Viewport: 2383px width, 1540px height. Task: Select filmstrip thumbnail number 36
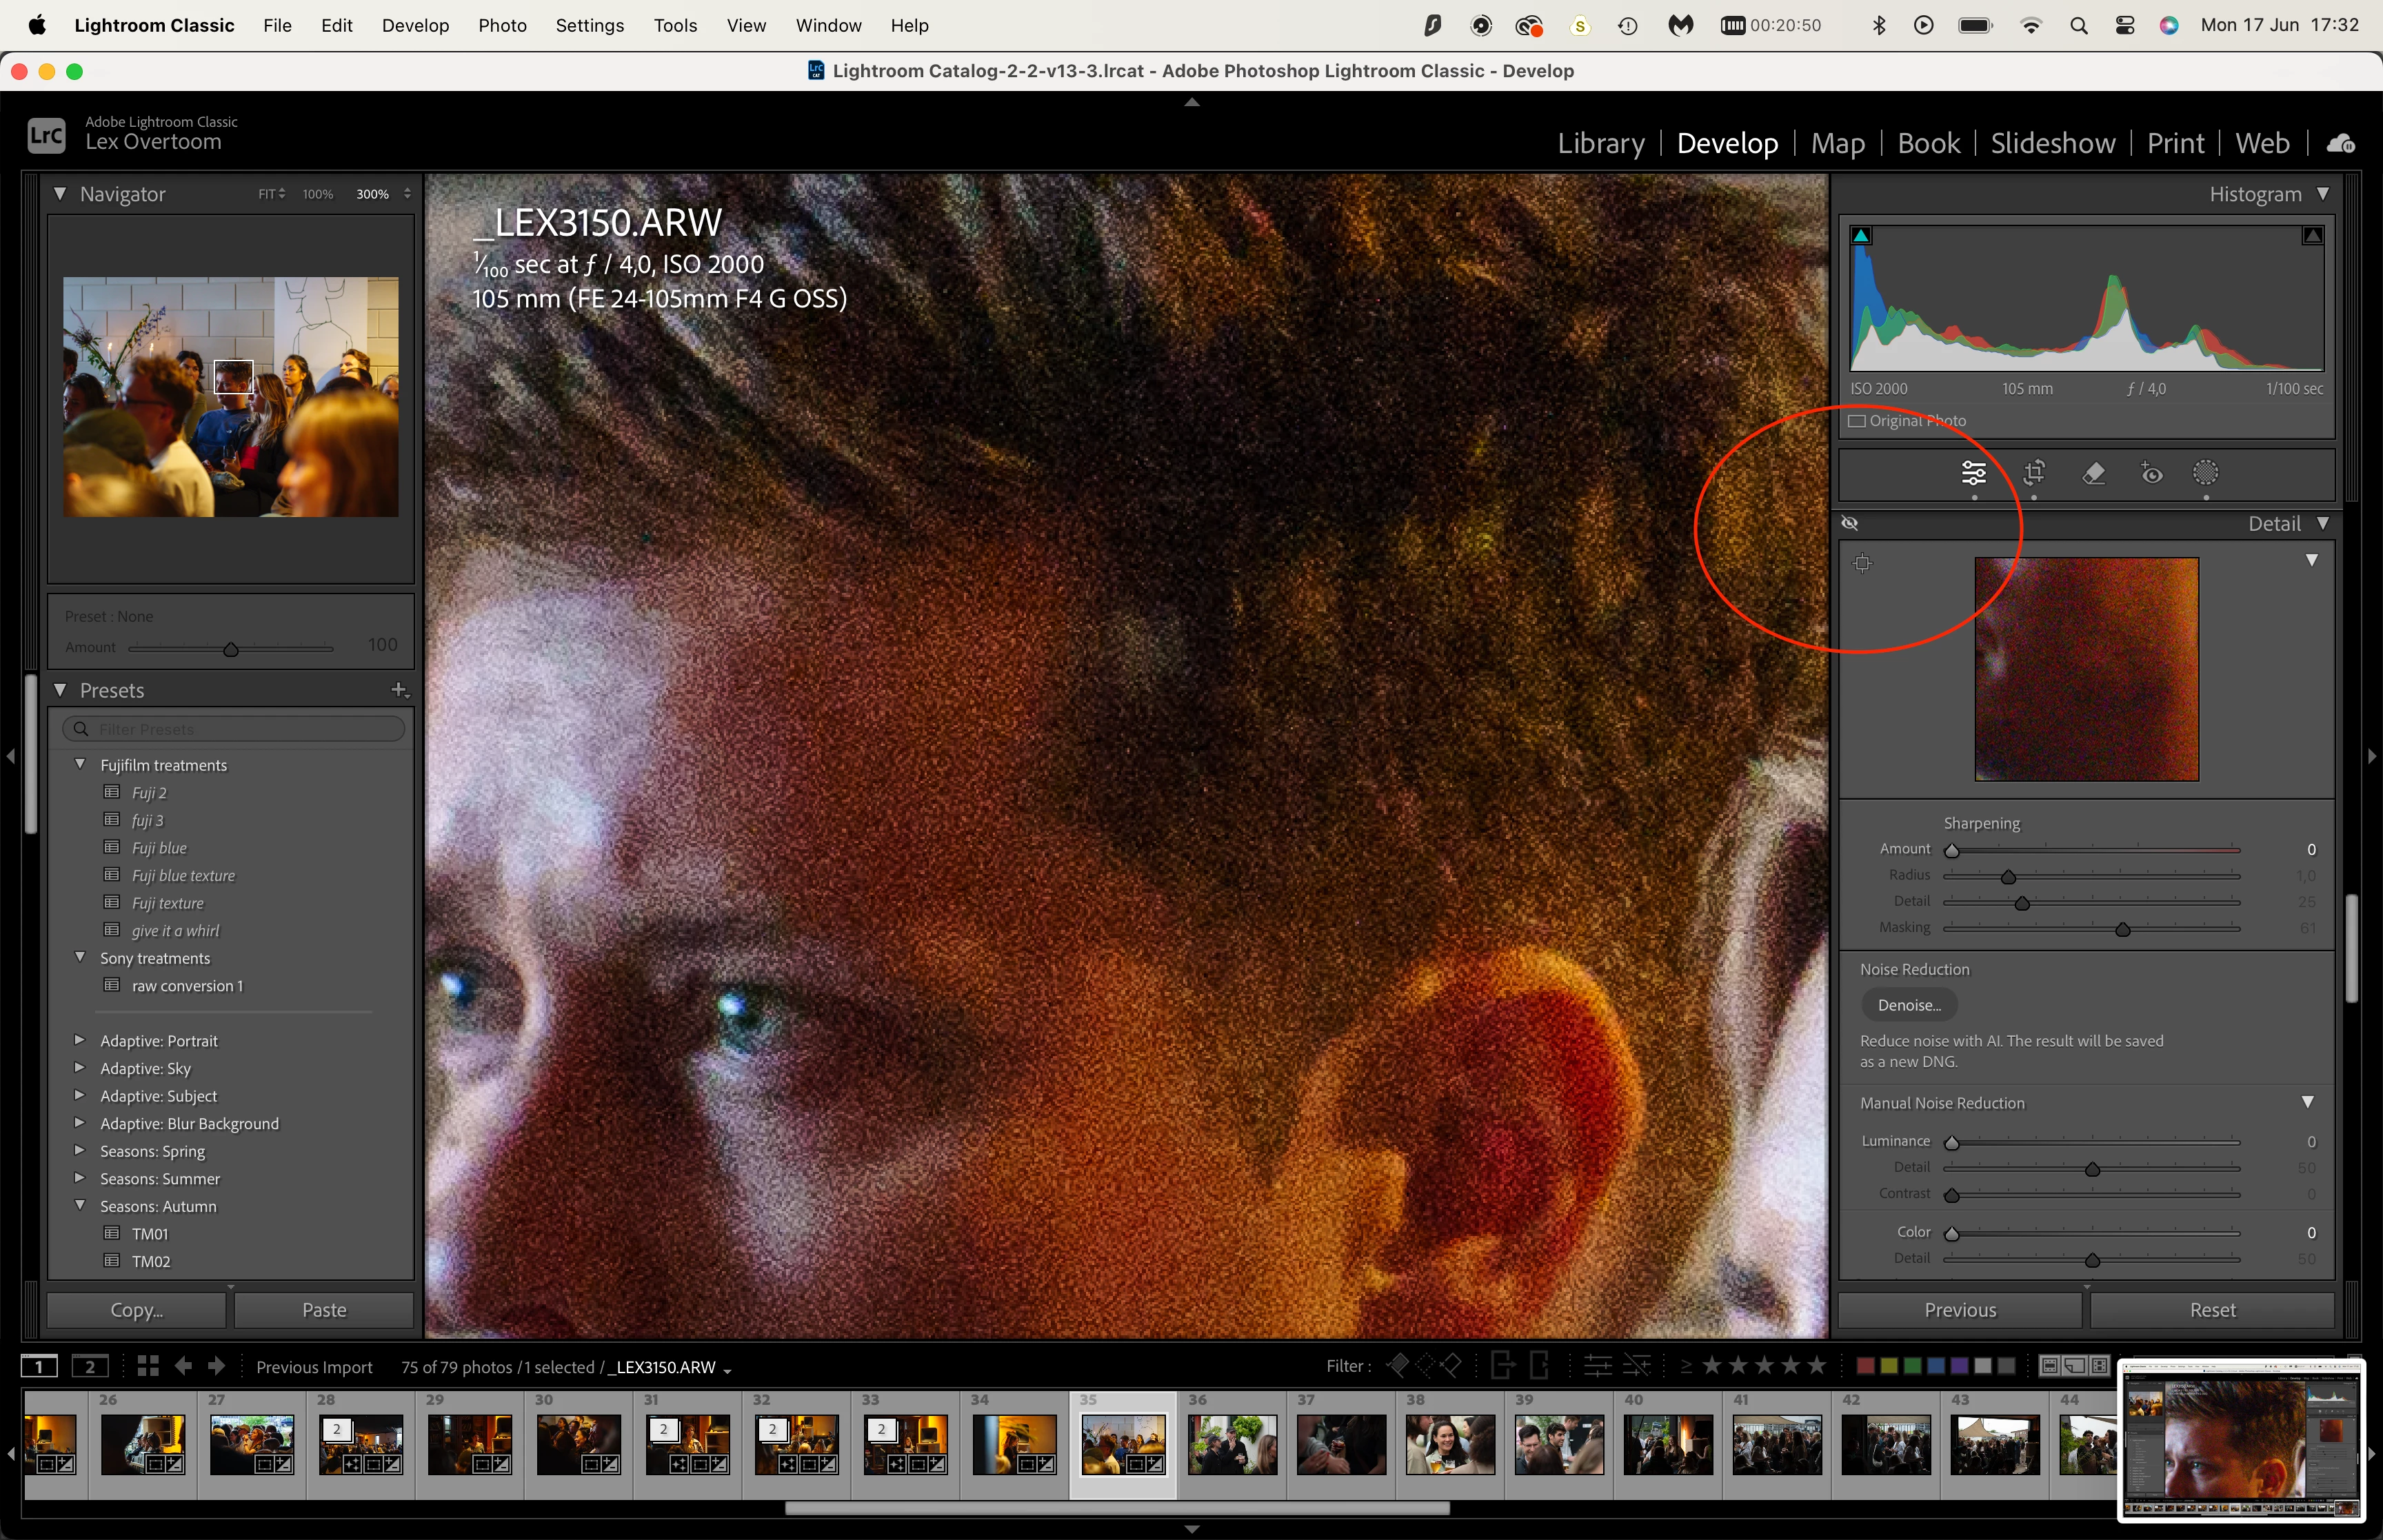1232,1445
